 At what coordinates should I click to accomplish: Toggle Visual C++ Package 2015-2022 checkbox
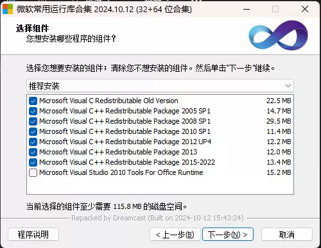[x=33, y=162]
